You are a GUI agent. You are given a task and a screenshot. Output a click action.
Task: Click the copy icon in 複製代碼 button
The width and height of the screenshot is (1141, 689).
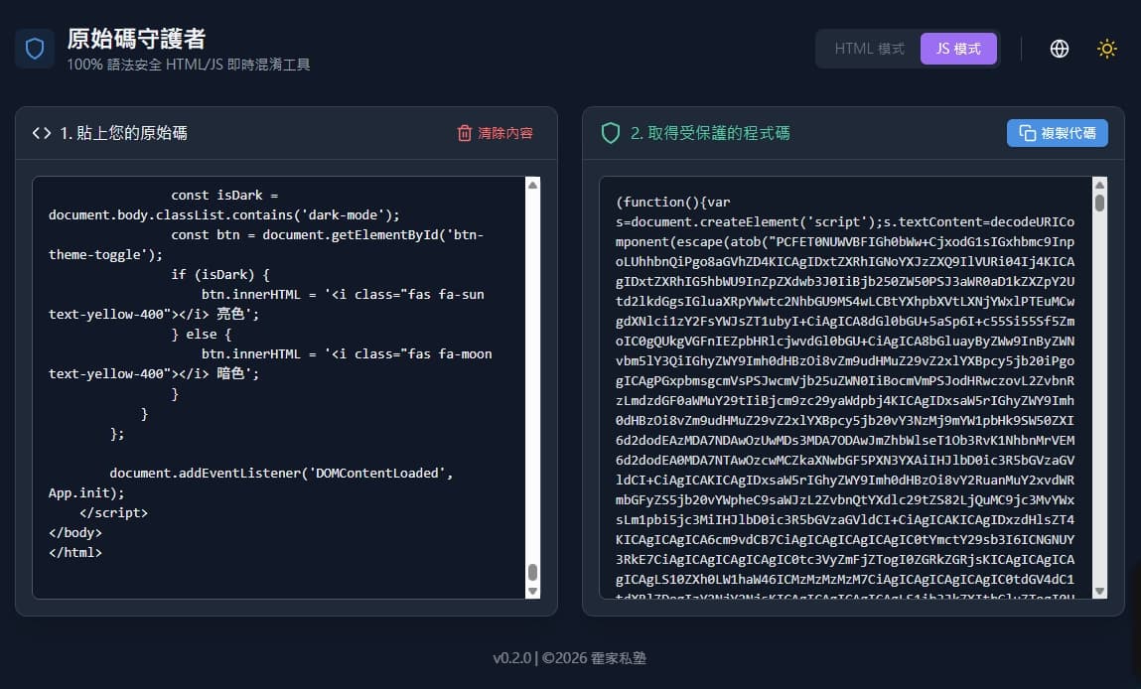pos(1028,133)
